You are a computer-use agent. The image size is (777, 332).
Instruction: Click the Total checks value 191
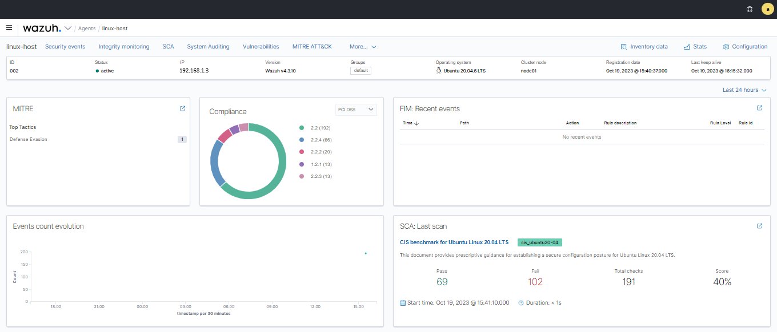pos(628,282)
